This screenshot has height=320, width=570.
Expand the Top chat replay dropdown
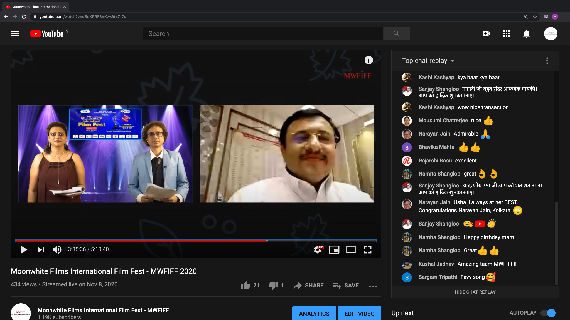[x=428, y=61]
